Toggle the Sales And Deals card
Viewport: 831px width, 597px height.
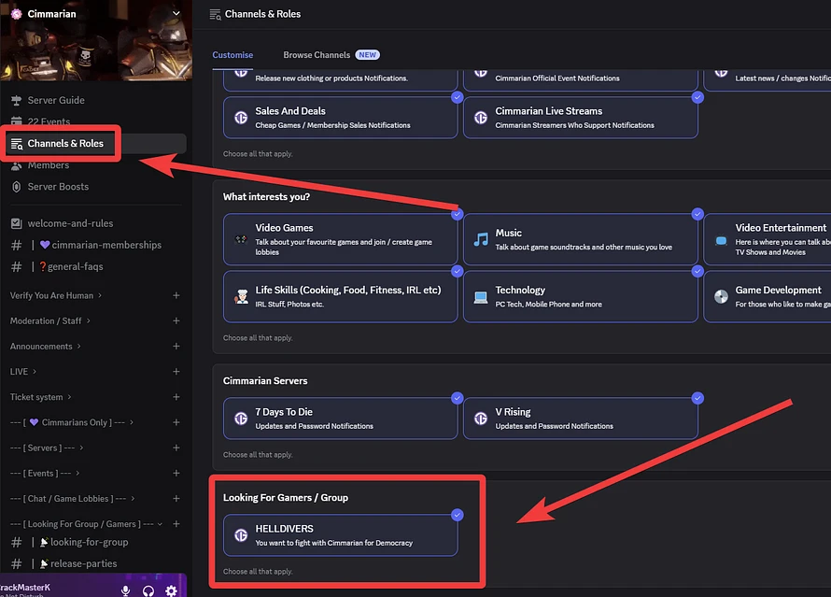(340, 117)
